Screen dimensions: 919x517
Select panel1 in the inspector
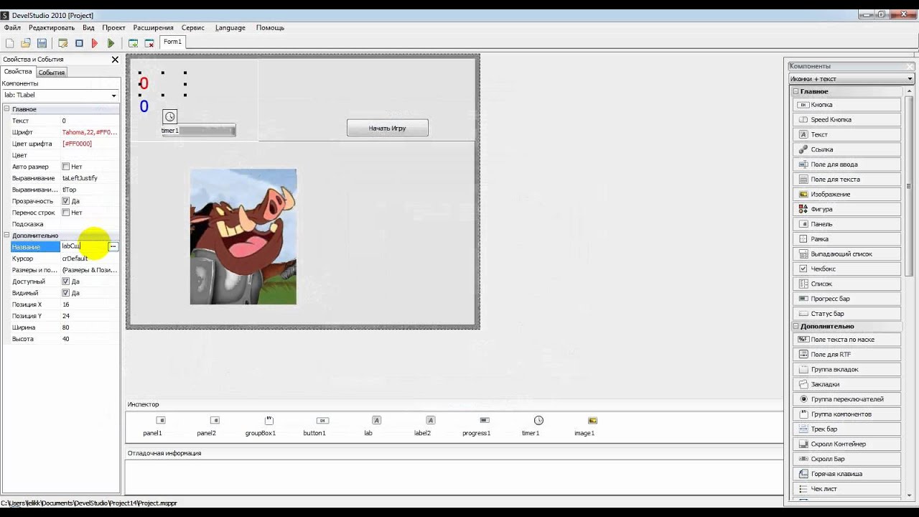click(x=153, y=426)
